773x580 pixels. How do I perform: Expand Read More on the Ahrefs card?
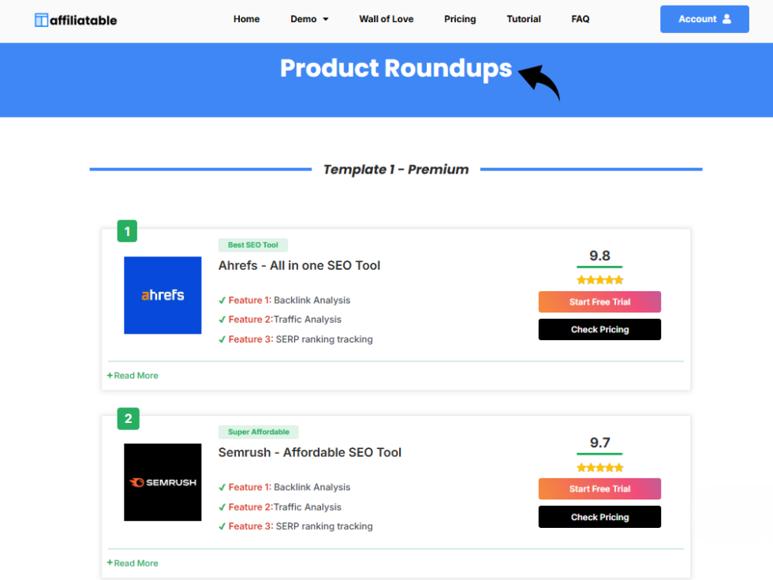(x=132, y=375)
